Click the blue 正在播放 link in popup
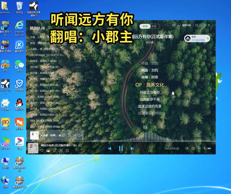The width and height of the screenshot is (231, 194). (x=198, y=40)
